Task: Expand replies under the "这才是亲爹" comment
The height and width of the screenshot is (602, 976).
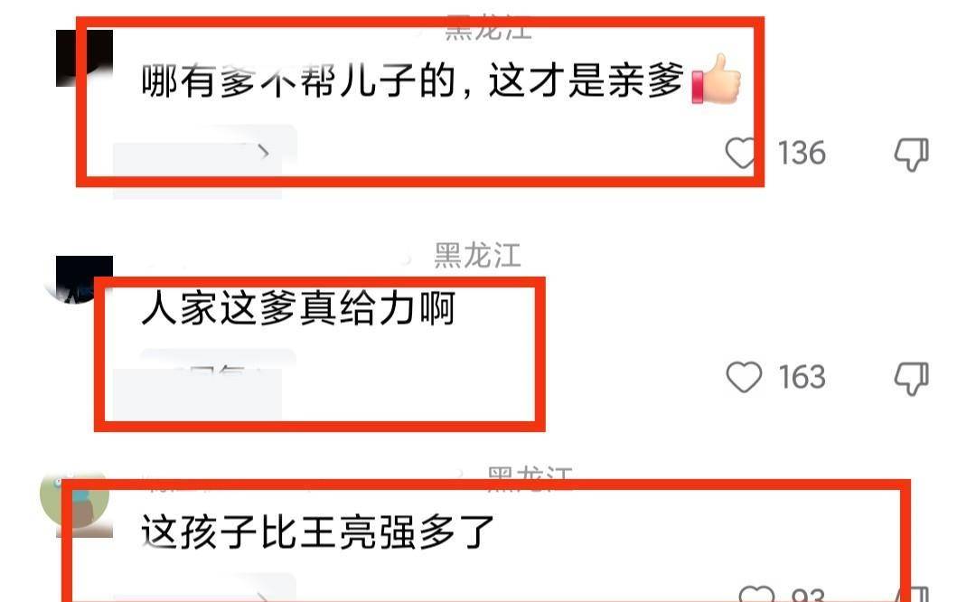Action: [204, 152]
